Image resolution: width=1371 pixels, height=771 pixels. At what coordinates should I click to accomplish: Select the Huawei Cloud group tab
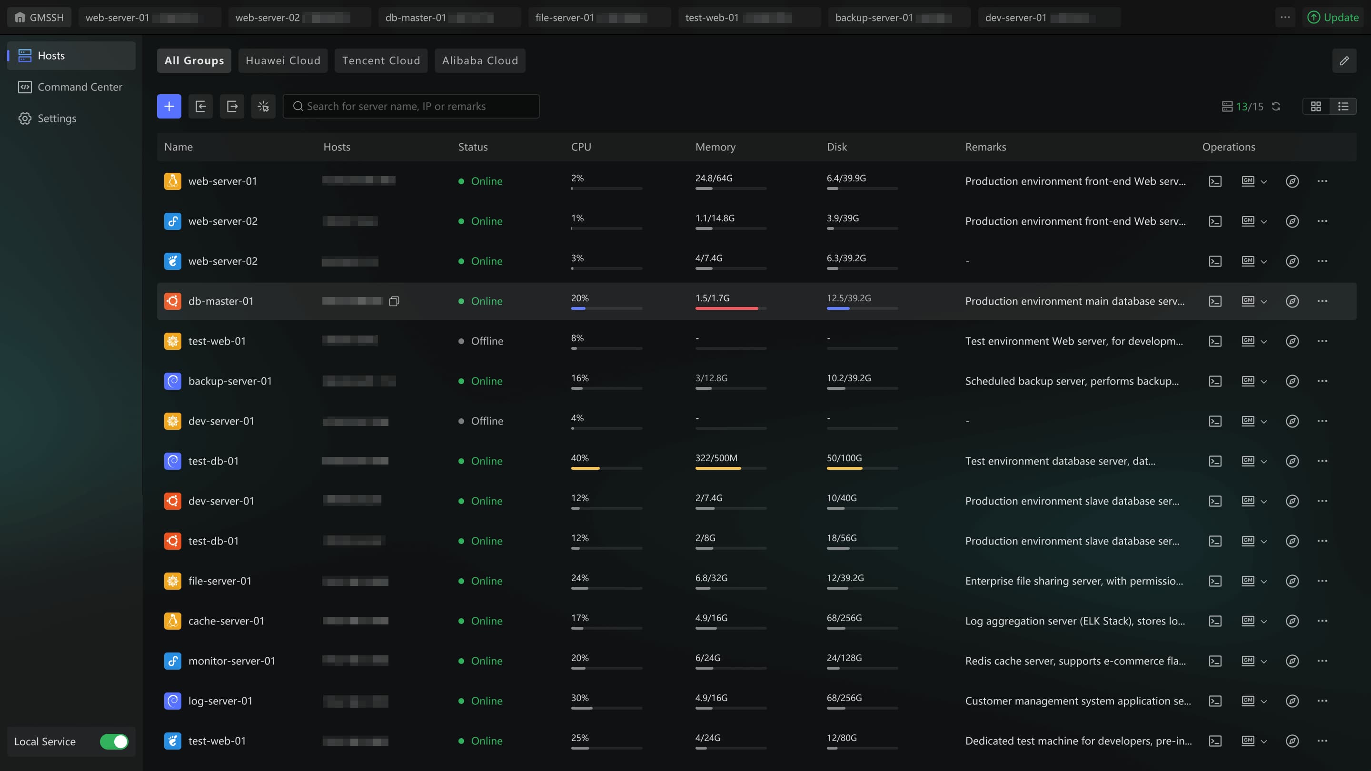point(283,60)
